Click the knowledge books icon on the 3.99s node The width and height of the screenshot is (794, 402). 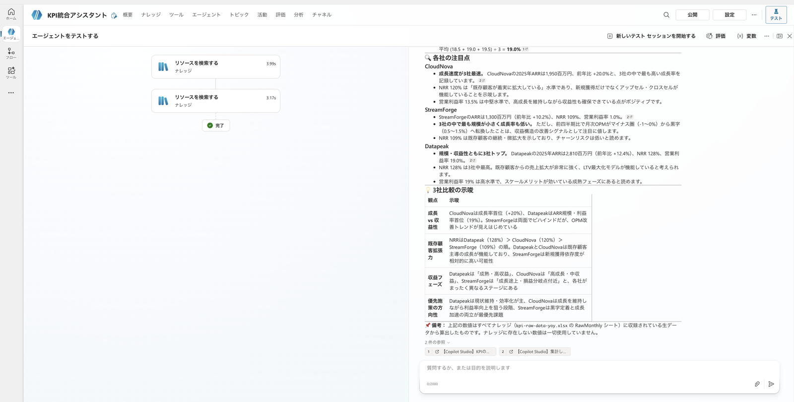click(x=163, y=67)
